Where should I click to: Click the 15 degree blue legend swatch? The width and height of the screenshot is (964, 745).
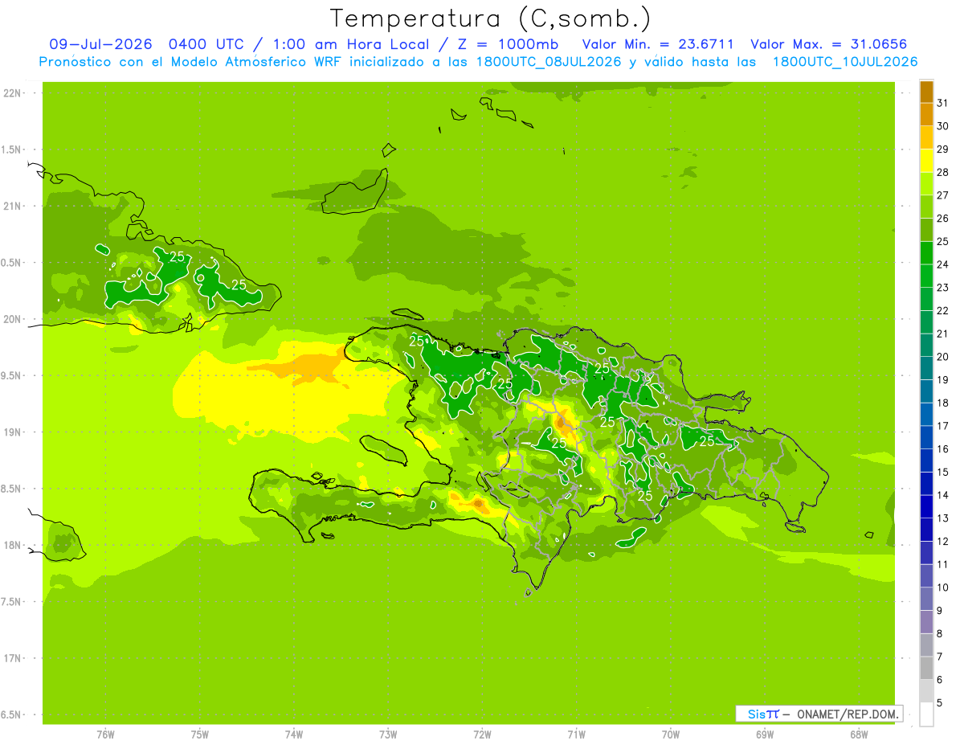pyautogui.click(x=926, y=461)
